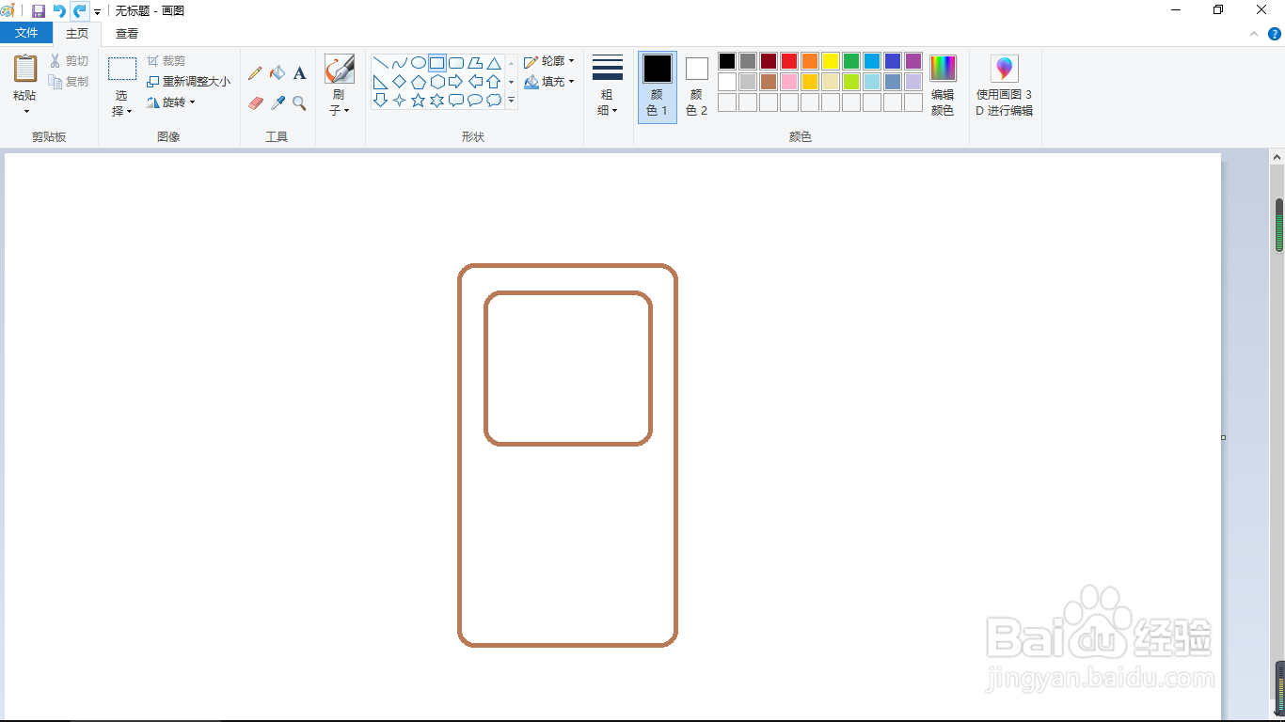
Task: Choose the Rounded rectangular callout shape
Action: [456, 100]
